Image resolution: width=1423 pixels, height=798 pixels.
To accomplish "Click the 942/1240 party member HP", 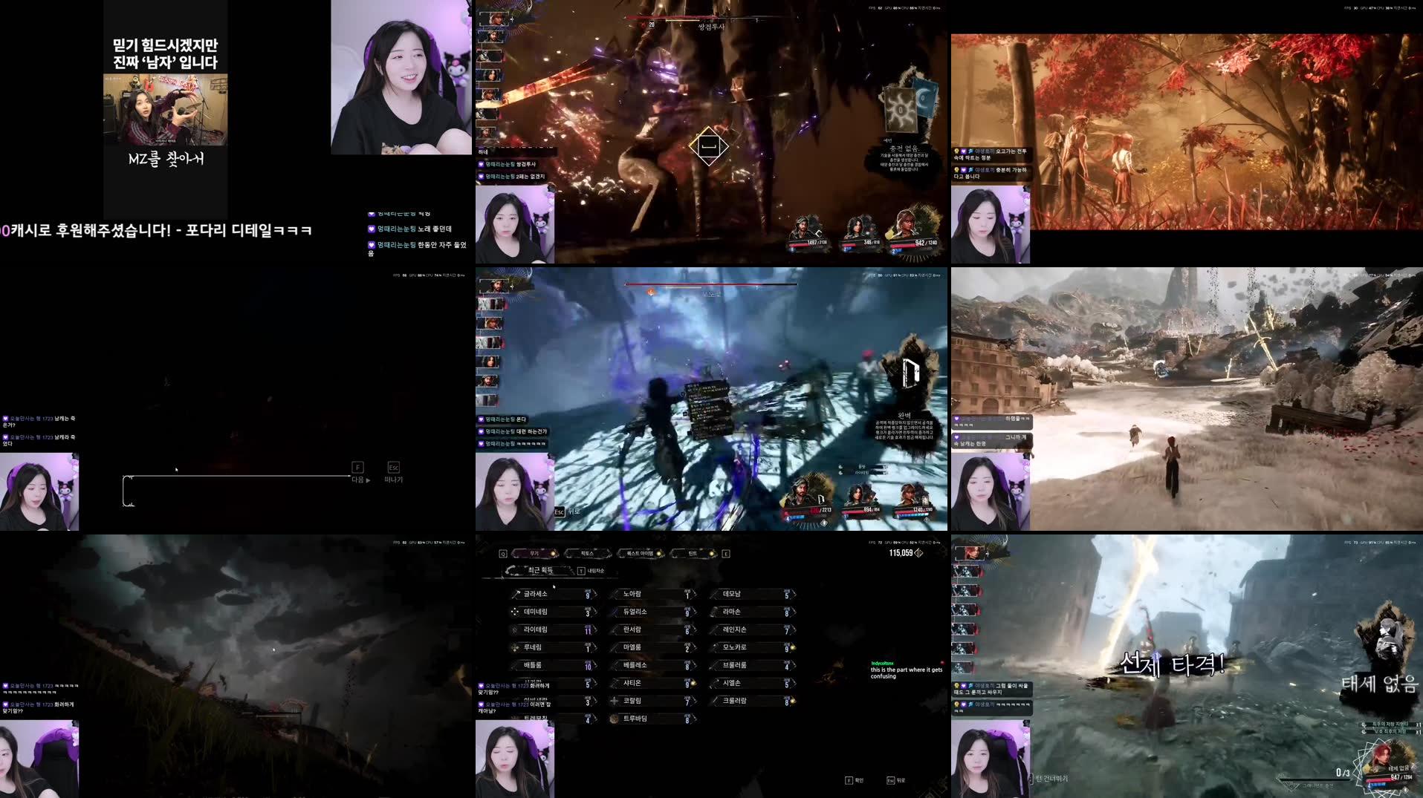I will [x=926, y=243].
